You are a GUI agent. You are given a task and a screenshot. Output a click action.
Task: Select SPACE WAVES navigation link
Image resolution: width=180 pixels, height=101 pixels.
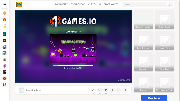pos(111,4)
